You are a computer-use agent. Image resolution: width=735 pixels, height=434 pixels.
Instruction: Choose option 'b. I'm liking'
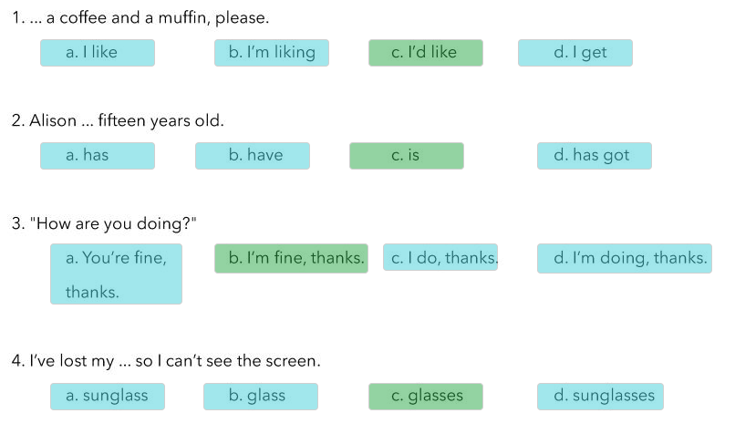[x=272, y=53]
